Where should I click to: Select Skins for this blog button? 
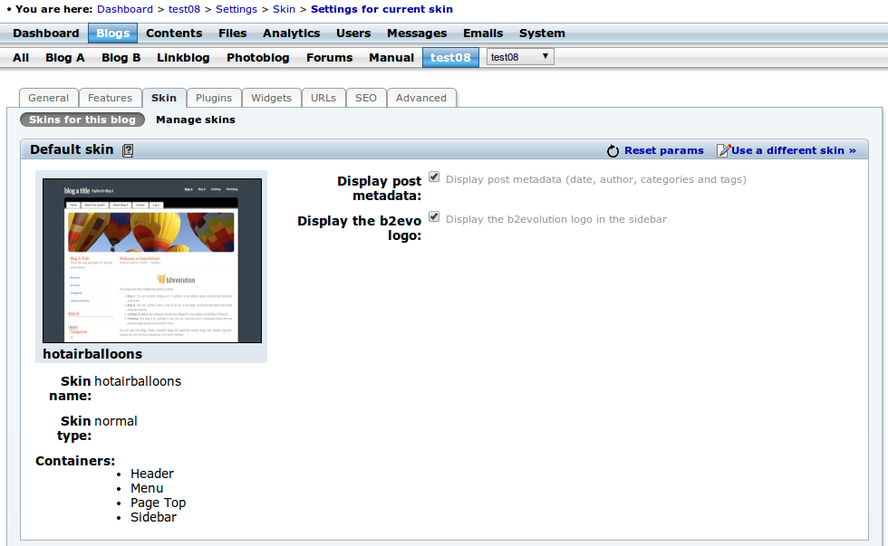[82, 120]
